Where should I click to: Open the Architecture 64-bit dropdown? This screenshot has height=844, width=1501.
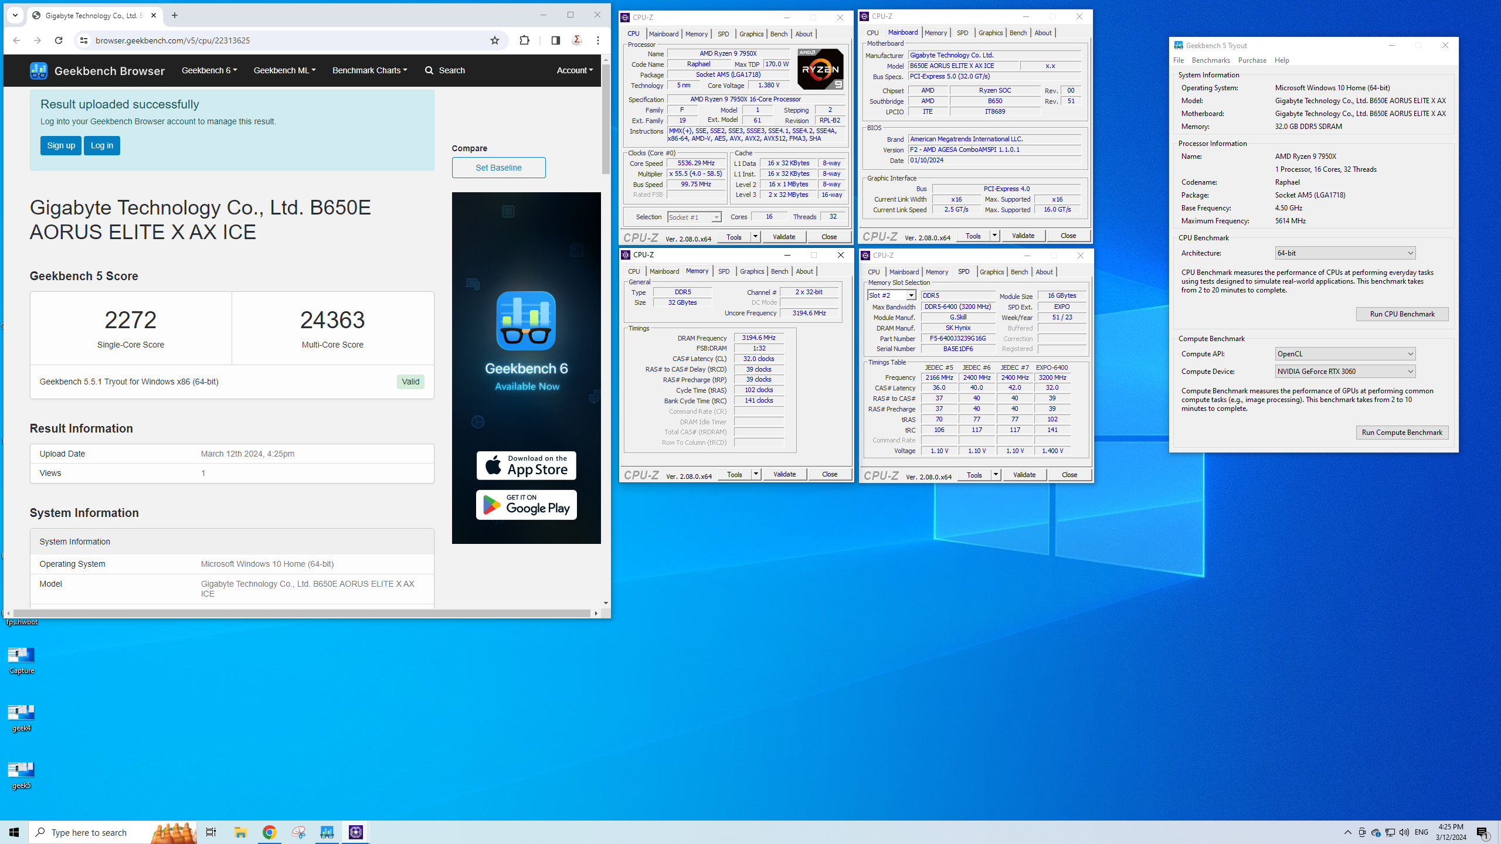[x=1345, y=253]
